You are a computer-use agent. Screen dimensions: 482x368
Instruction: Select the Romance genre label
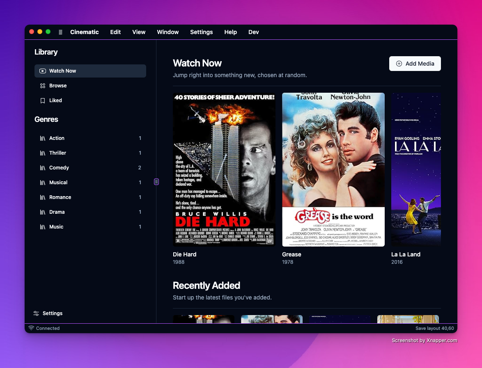(x=60, y=197)
